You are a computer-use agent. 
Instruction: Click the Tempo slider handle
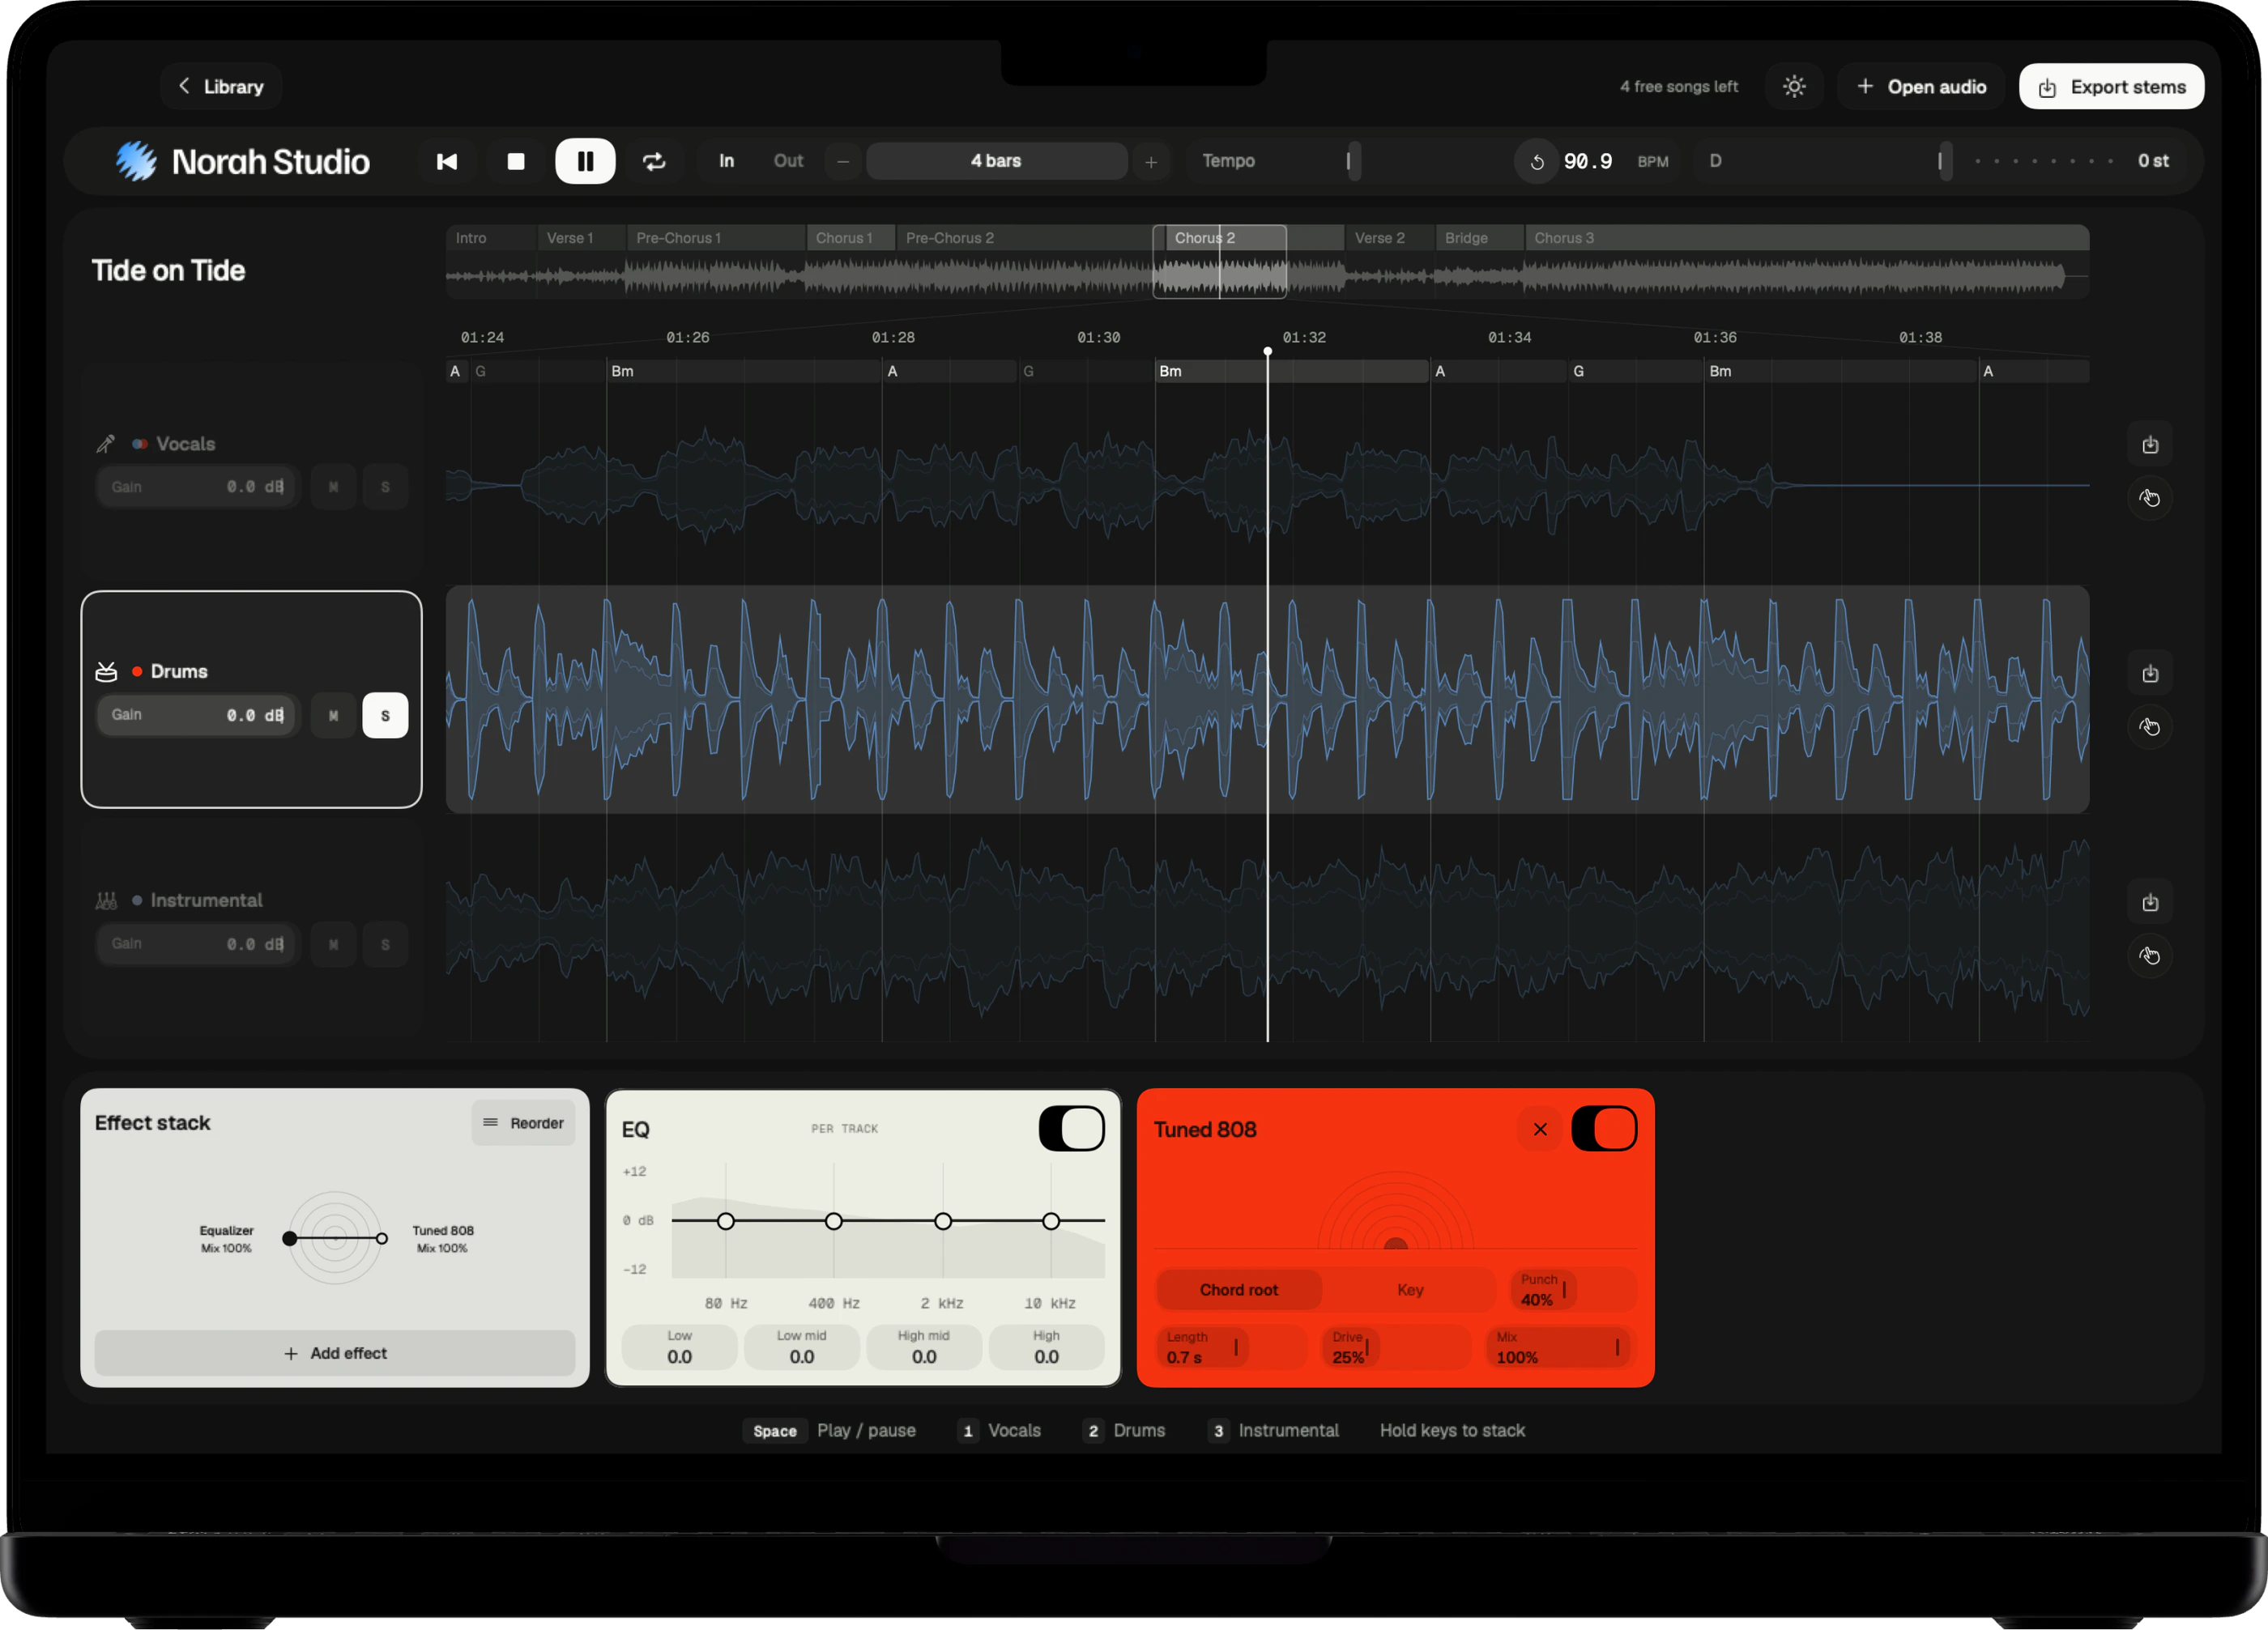point(1354,161)
